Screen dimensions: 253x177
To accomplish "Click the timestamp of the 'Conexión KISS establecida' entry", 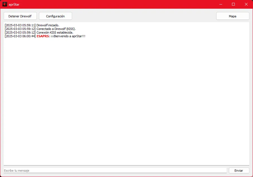I will click(x=20, y=32).
